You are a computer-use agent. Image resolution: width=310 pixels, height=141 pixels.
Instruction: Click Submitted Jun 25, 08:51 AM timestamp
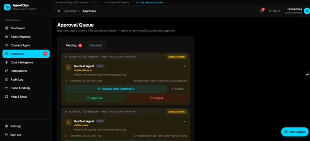coord(86,136)
